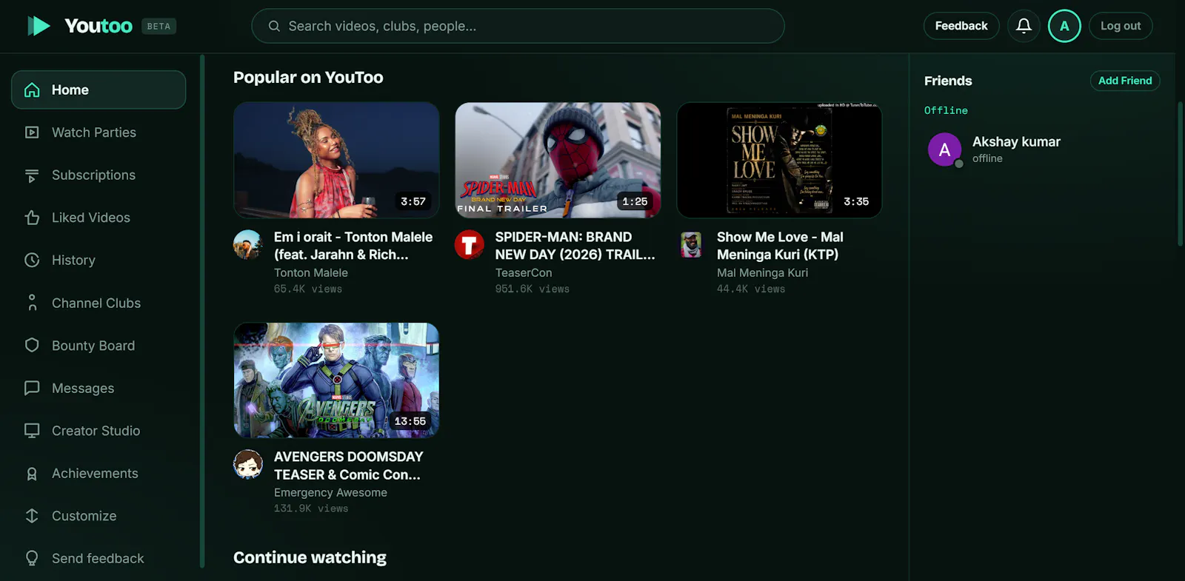
Task: Play the Show Me Love thumbnail
Action: click(x=779, y=160)
